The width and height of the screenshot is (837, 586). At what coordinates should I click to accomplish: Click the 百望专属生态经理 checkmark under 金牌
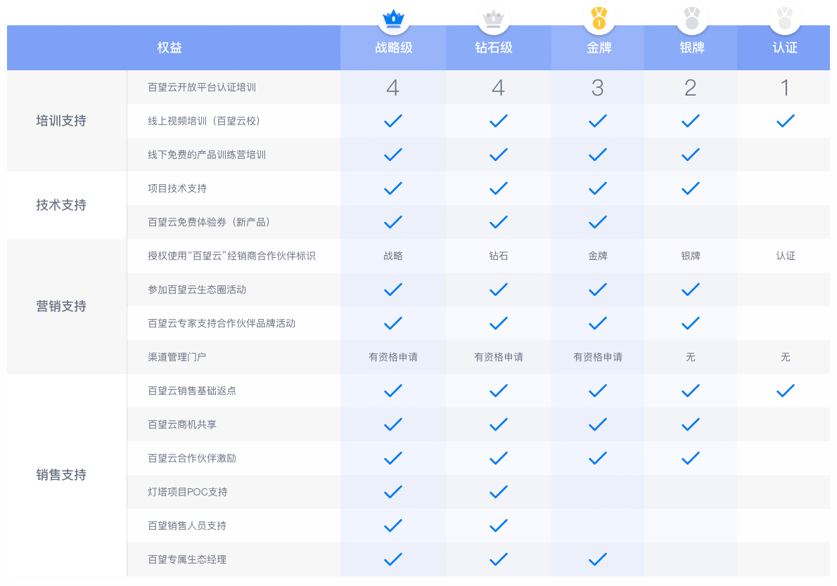click(x=597, y=559)
